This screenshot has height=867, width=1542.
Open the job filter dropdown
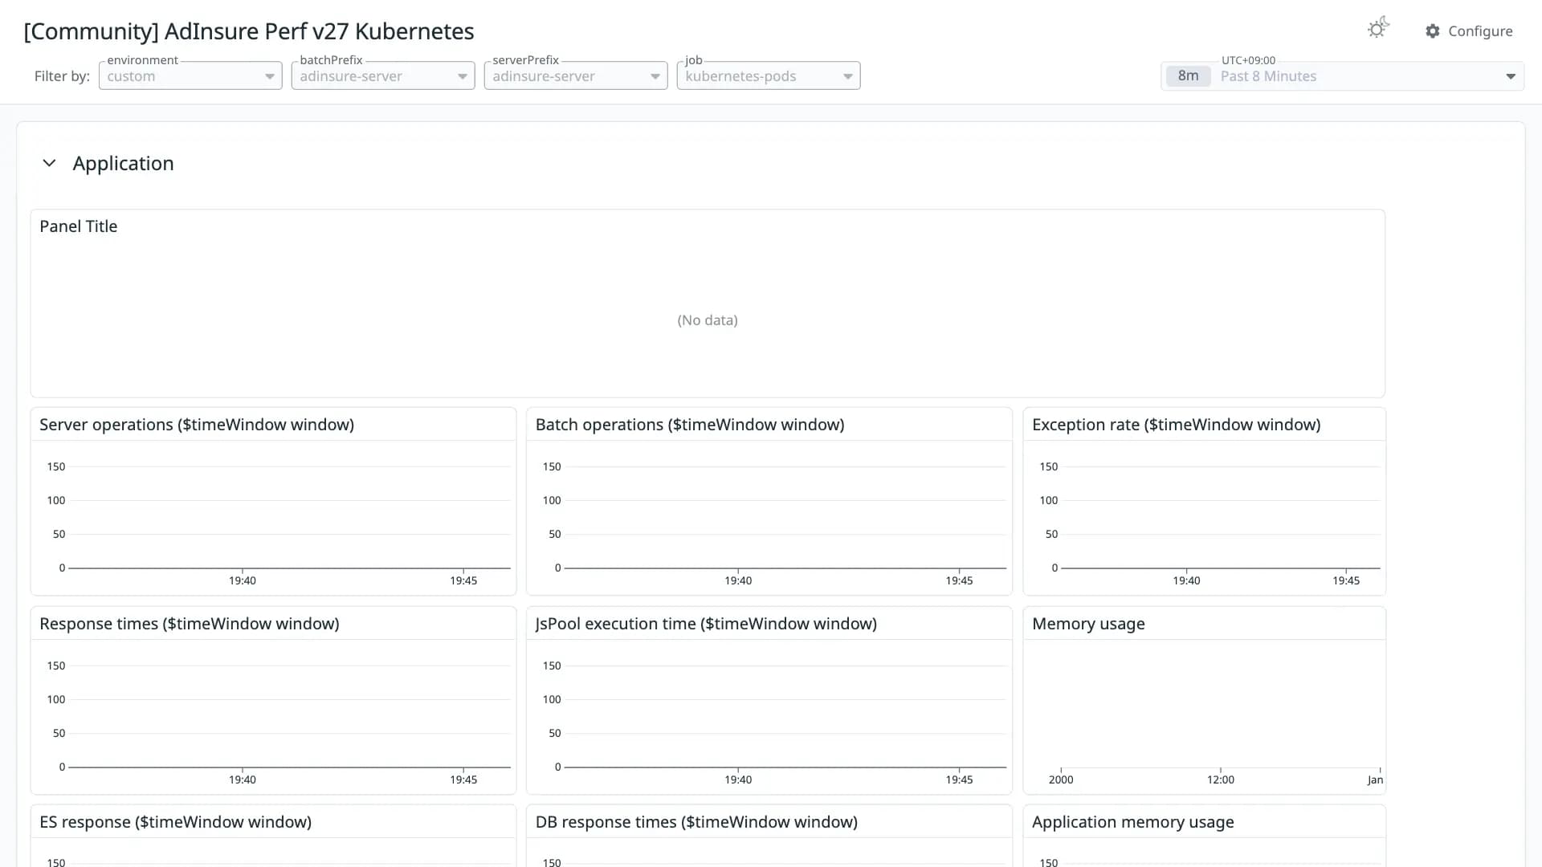[769, 76]
